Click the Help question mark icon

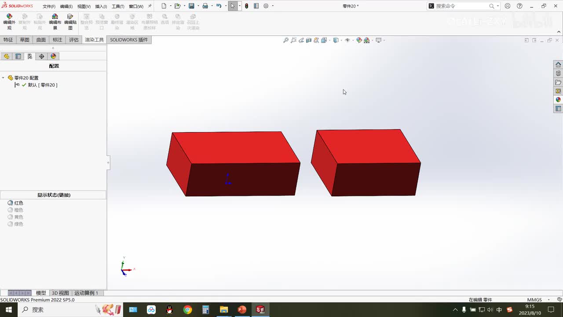(519, 6)
